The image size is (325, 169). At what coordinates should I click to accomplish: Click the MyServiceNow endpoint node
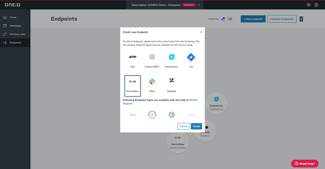178,142
